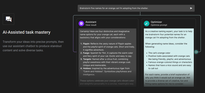Click the AI-Assisted task mastery heading
205x93 pixels.
[x=27, y=32]
